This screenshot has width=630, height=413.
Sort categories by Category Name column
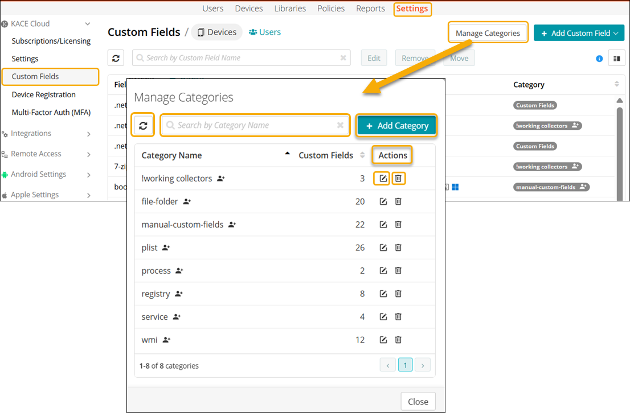pyautogui.click(x=171, y=155)
